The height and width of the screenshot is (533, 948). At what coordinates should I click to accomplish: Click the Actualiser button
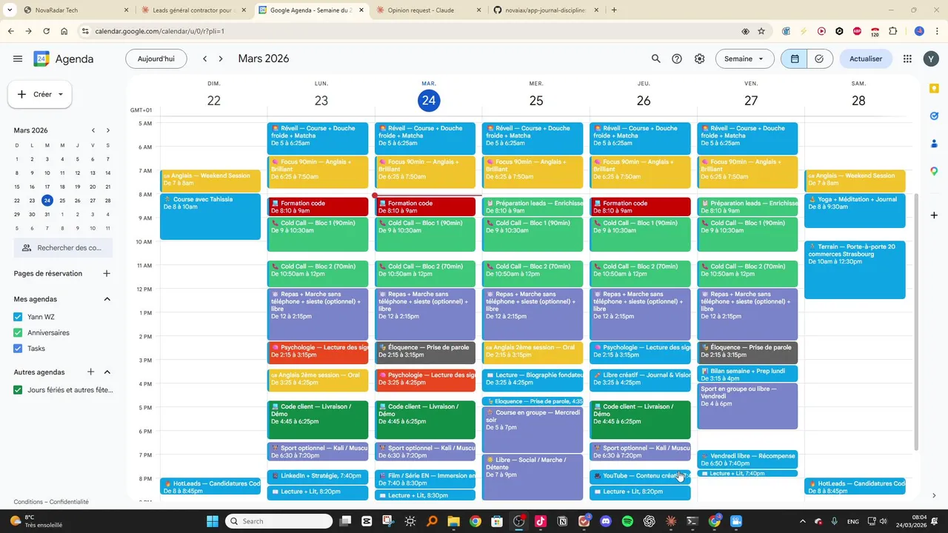coord(866,58)
